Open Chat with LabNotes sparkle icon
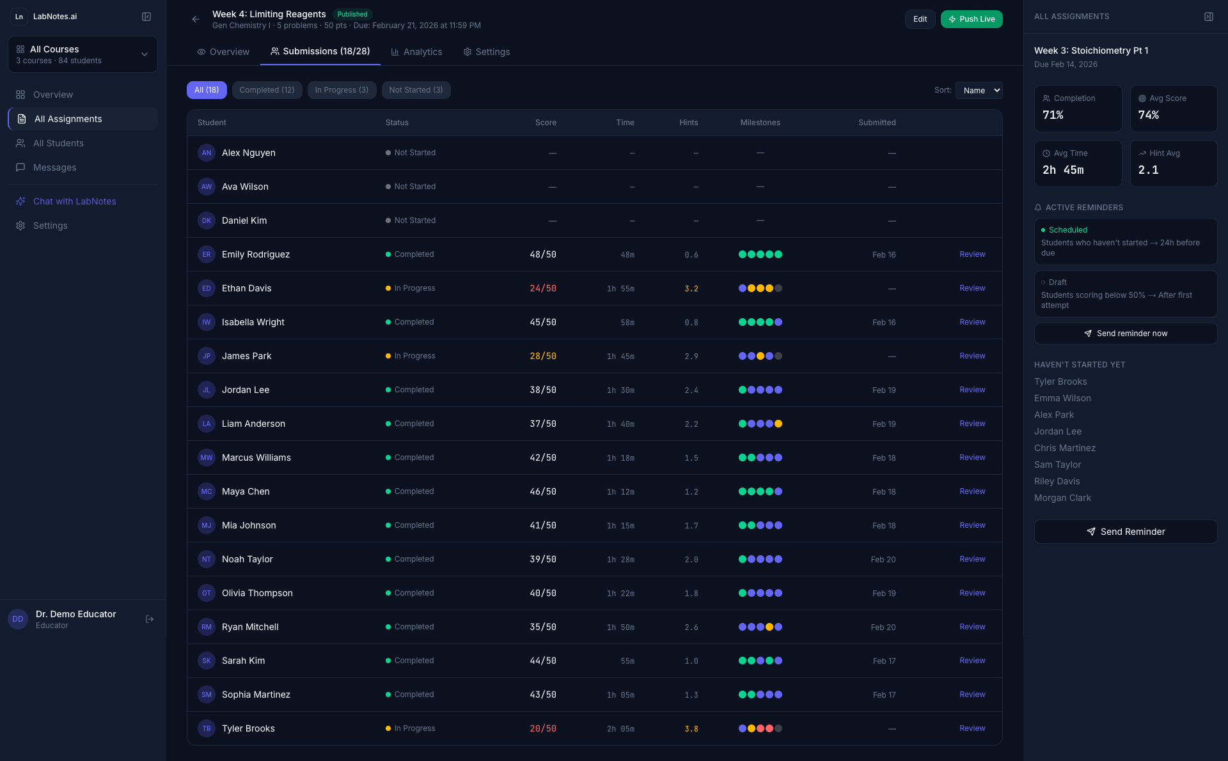 (20, 201)
